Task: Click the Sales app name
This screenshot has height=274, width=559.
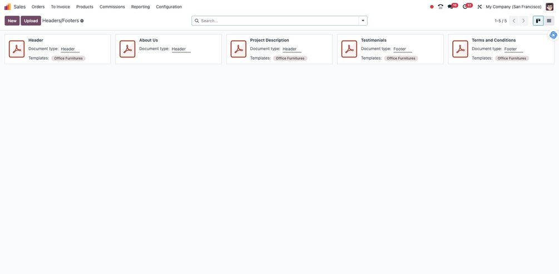Action: pos(19,7)
